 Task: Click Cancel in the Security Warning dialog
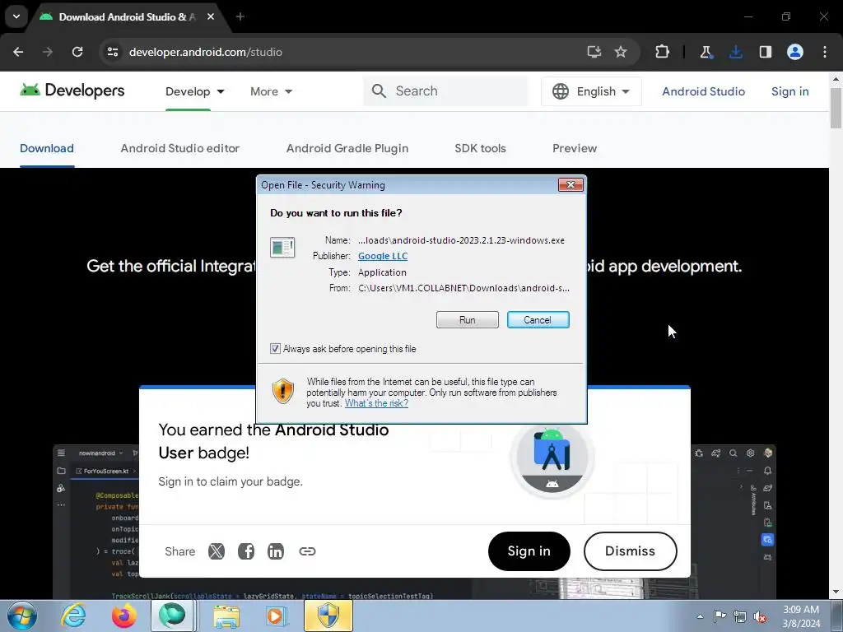click(x=538, y=320)
